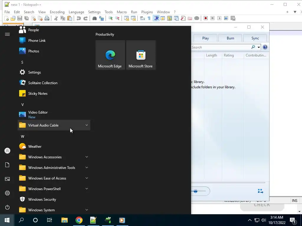This screenshot has height=226, width=302.
Task: Open Phone Link from Start menu
Action: pyautogui.click(x=54, y=41)
